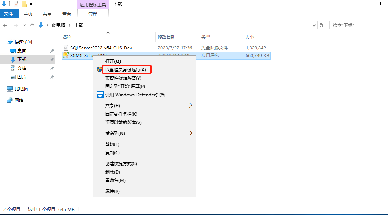Screen dimensions: 388x215
Task: Click quick access properties checkmark icon
Action: (16, 4)
